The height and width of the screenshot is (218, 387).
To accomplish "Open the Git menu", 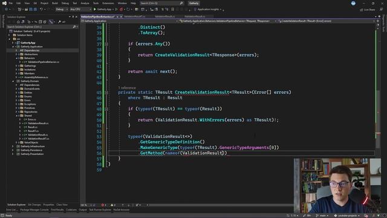I will click(35, 3).
